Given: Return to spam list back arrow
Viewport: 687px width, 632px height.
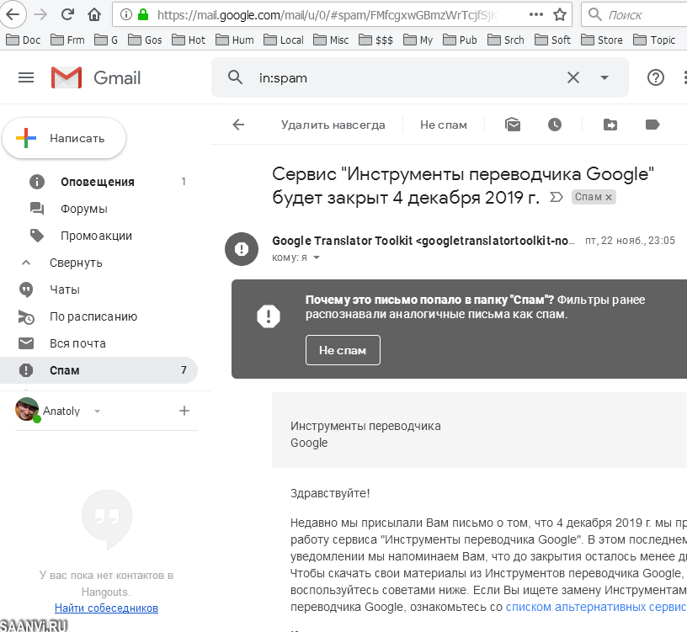Looking at the screenshot, I should click(x=238, y=125).
